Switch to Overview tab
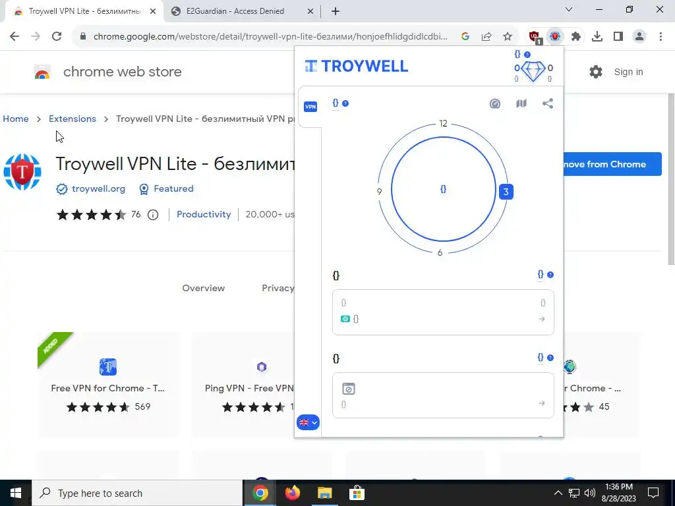Viewport: 675px width, 506px height. point(203,289)
